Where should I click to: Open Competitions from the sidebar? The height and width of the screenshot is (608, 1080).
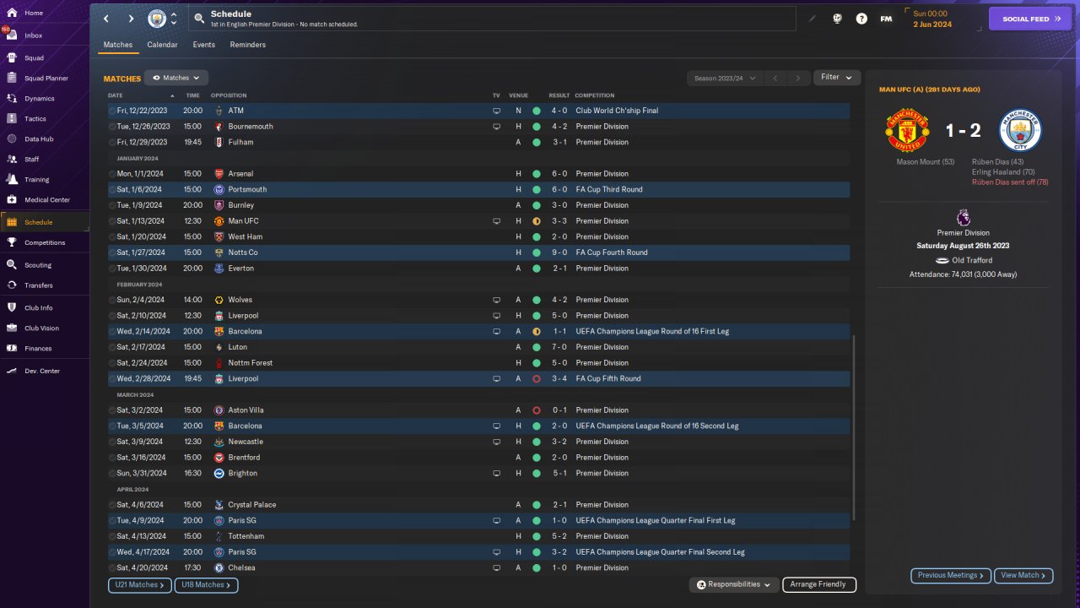pos(45,242)
